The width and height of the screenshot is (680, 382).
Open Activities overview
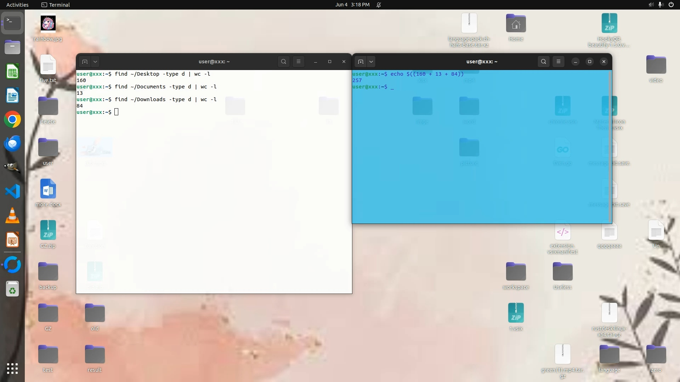click(17, 5)
